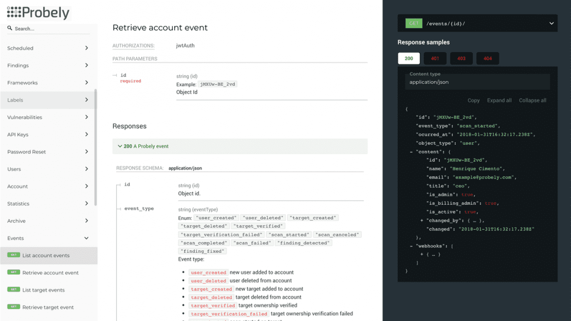Click Expand all in response samples
The width and height of the screenshot is (571, 321).
[x=499, y=100]
